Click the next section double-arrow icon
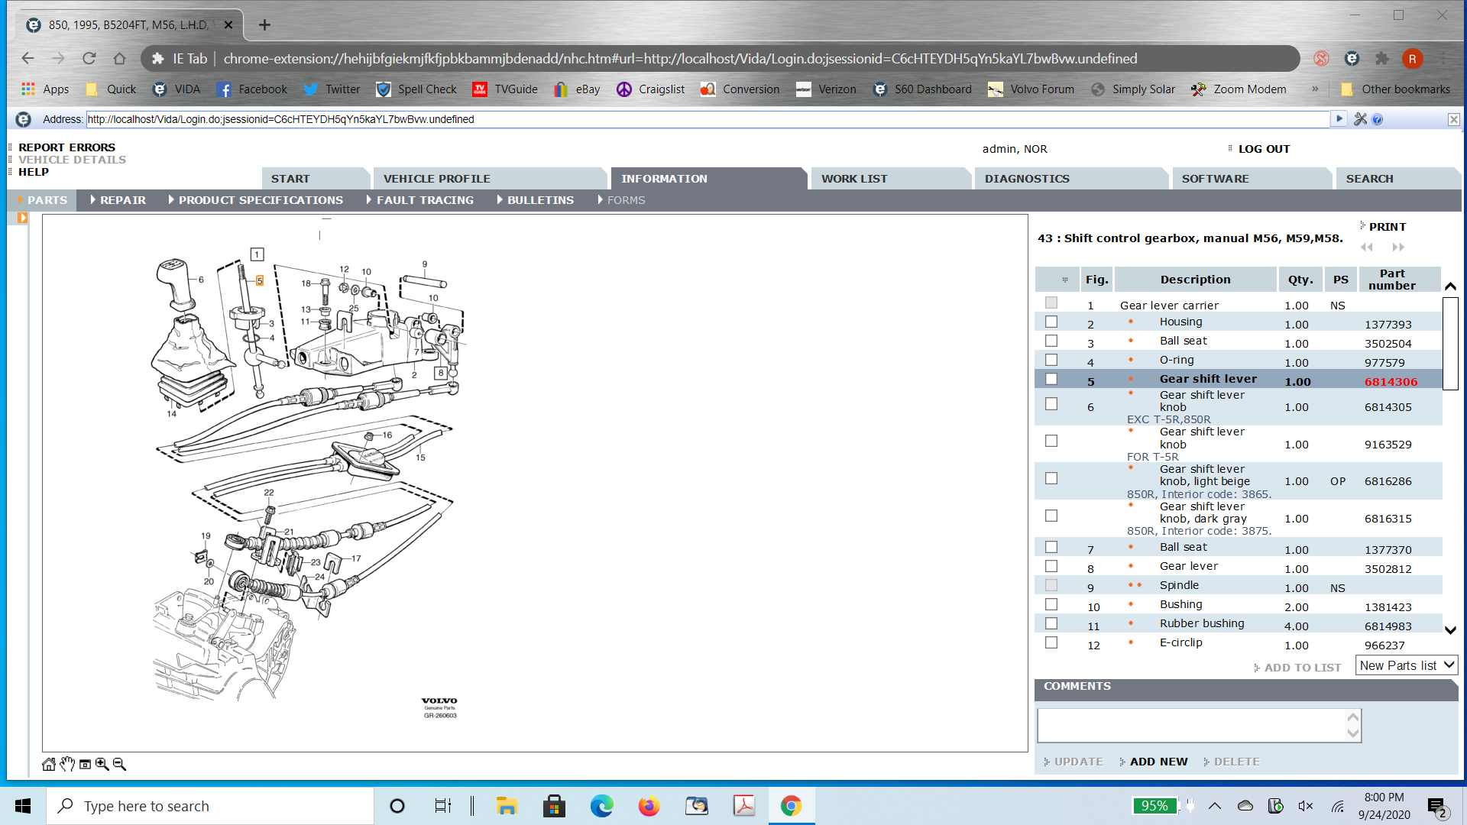1467x825 pixels. (x=1398, y=247)
